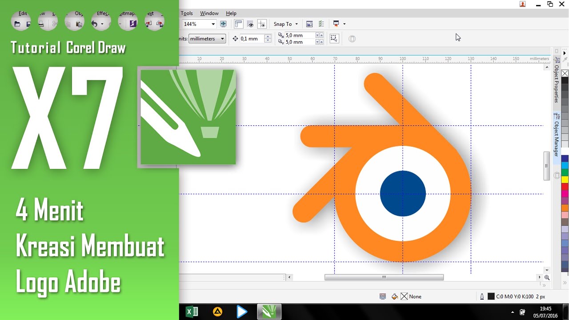Image resolution: width=569 pixels, height=320 pixels.
Task: Click vertical scrollbar down arrow
Action: (547, 270)
